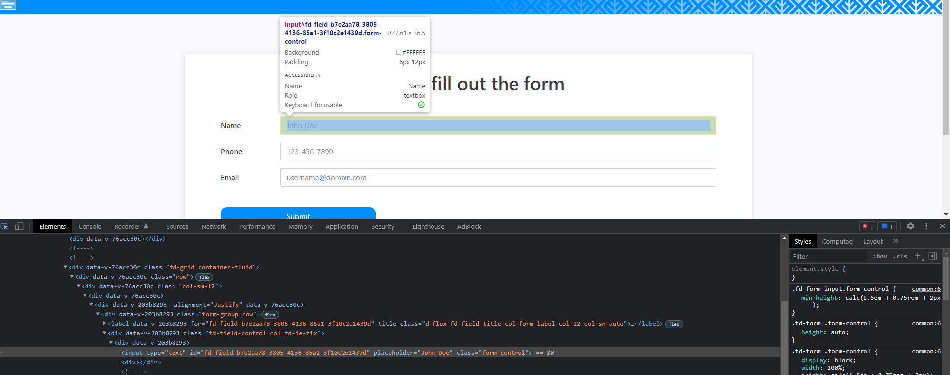The width and height of the screenshot is (950, 375).
Task: Open the Network tab
Action: [x=213, y=226]
